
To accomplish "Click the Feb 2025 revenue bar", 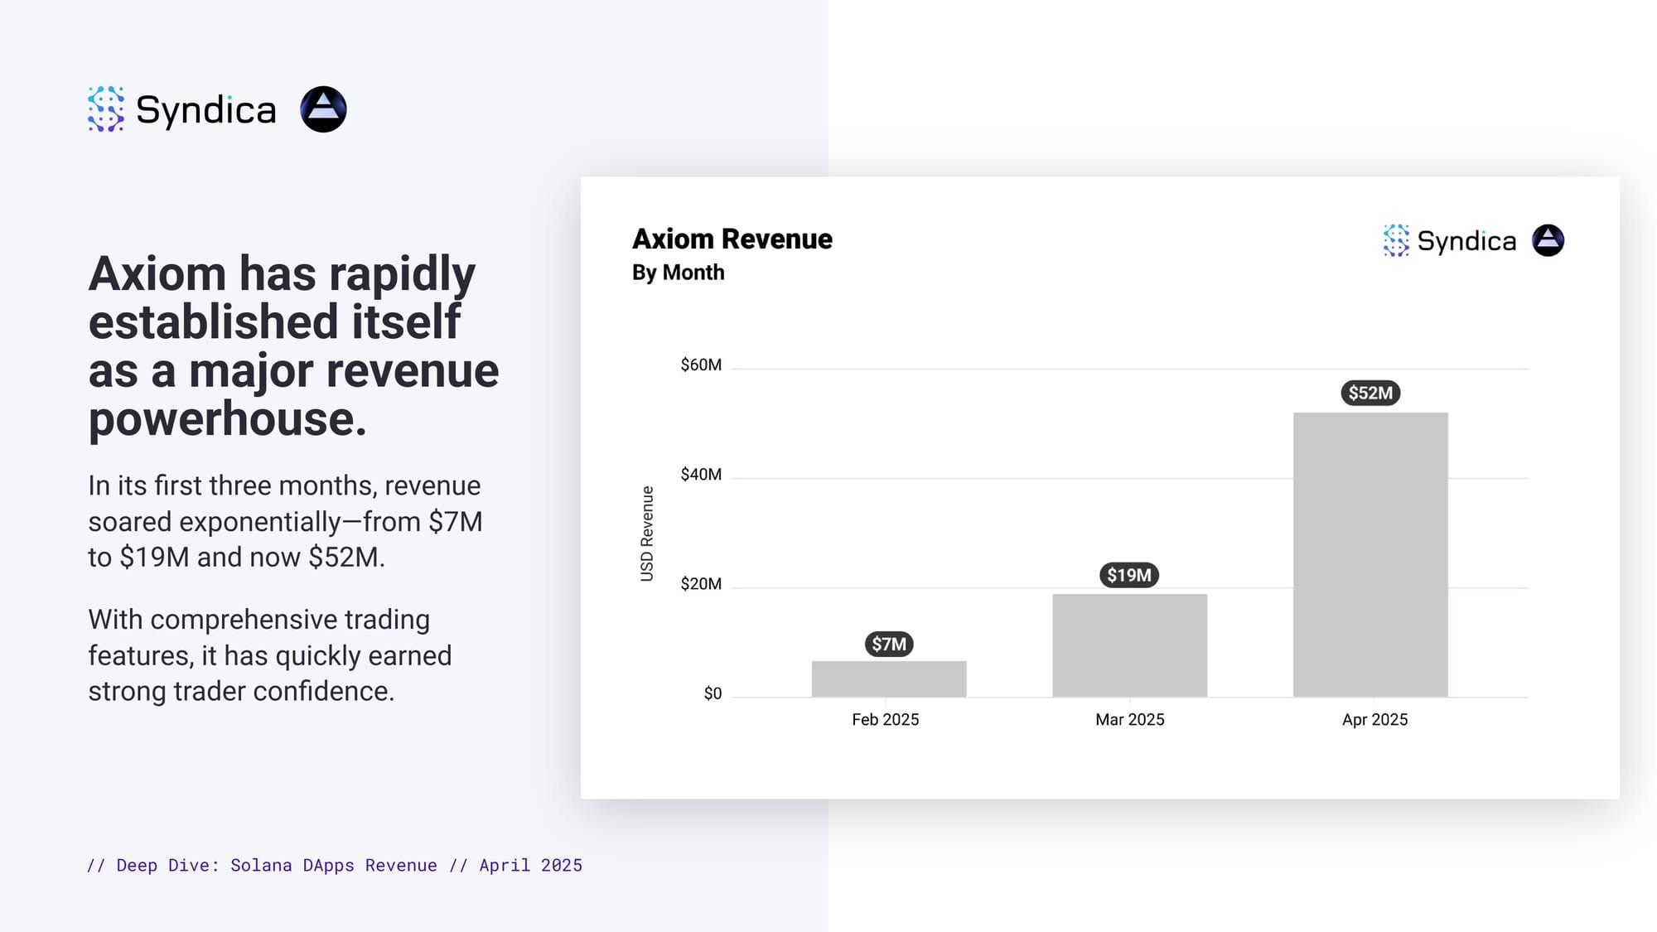I will [889, 678].
